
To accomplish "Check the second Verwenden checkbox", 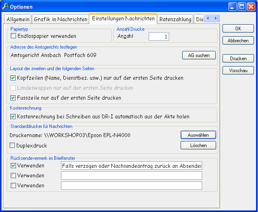I will [14, 176].
